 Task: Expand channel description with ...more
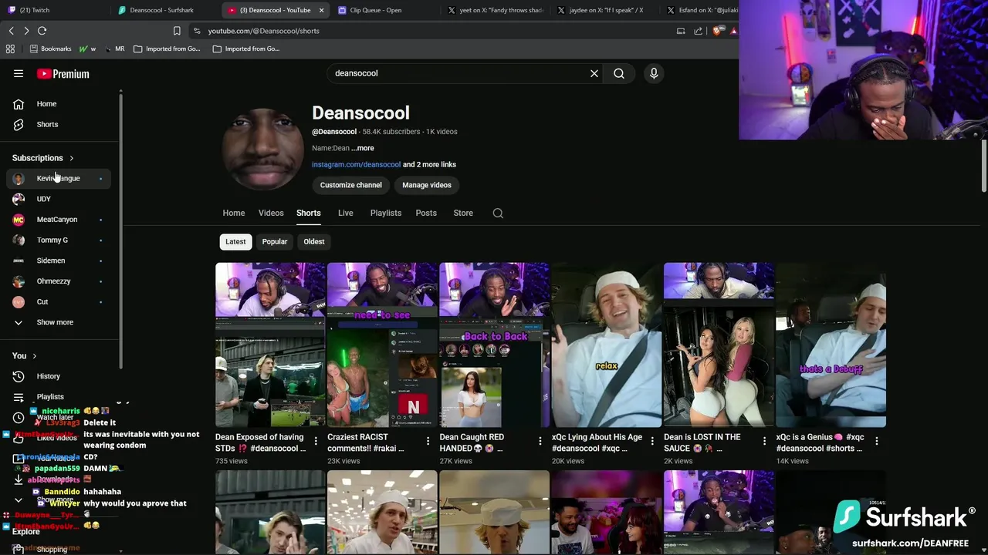pyautogui.click(x=363, y=148)
